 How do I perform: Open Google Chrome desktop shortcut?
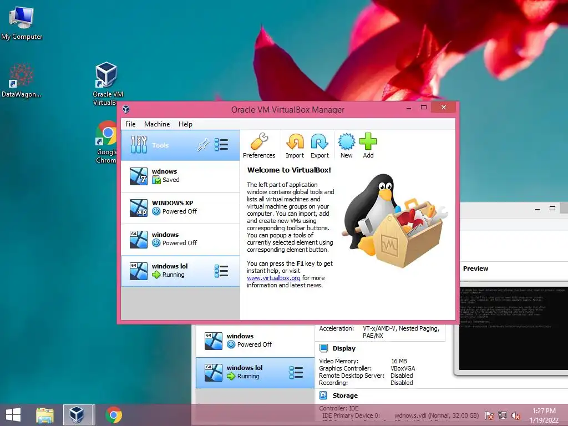point(106,142)
